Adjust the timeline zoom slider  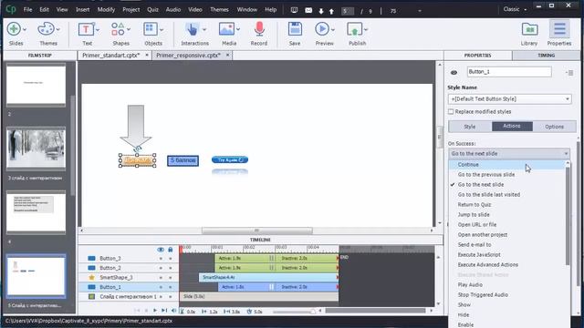312,312
